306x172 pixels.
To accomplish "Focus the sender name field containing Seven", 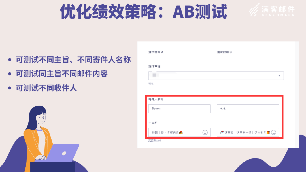I will 179,109.
